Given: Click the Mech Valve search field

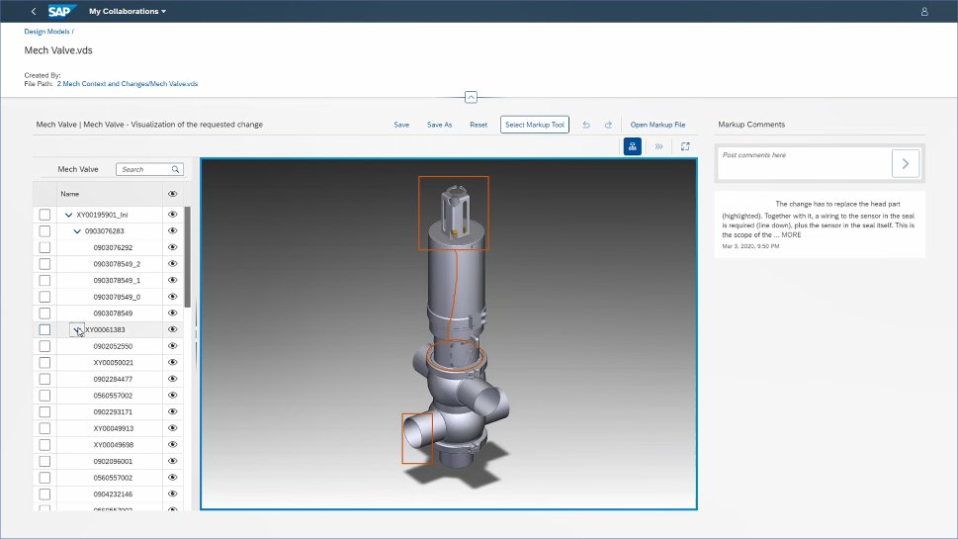Looking at the screenshot, I should [x=144, y=169].
